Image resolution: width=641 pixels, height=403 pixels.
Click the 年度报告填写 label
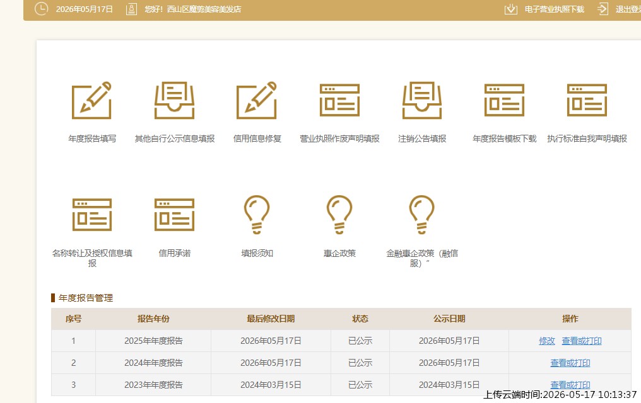[x=92, y=139]
